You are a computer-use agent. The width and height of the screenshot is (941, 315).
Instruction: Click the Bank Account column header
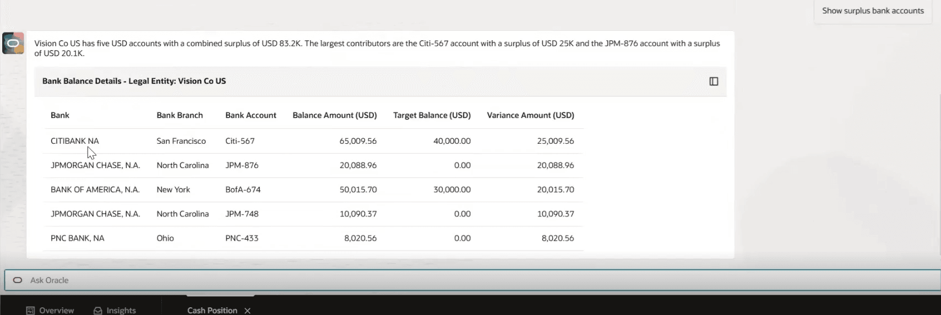251,115
